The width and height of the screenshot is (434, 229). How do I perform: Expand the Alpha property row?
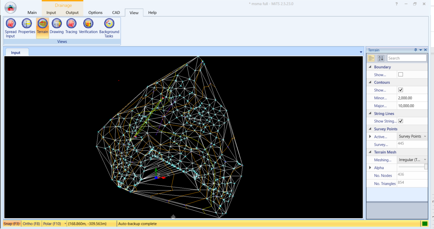(x=370, y=168)
